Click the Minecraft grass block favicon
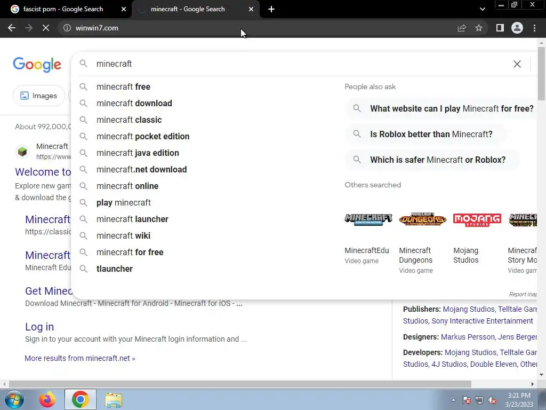The image size is (546, 410). pyautogui.click(x=22, y=151)
